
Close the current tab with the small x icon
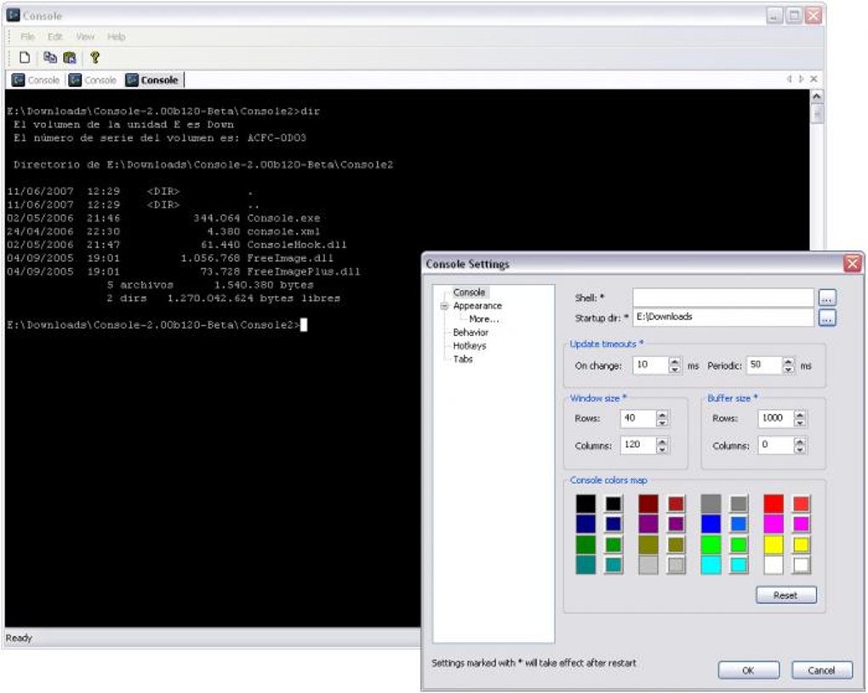coord(814,79)
